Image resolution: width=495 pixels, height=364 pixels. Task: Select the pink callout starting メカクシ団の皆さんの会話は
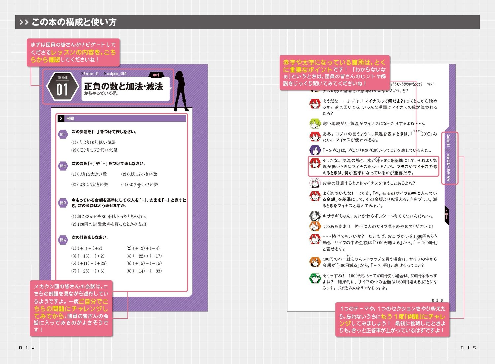point(71,308)
